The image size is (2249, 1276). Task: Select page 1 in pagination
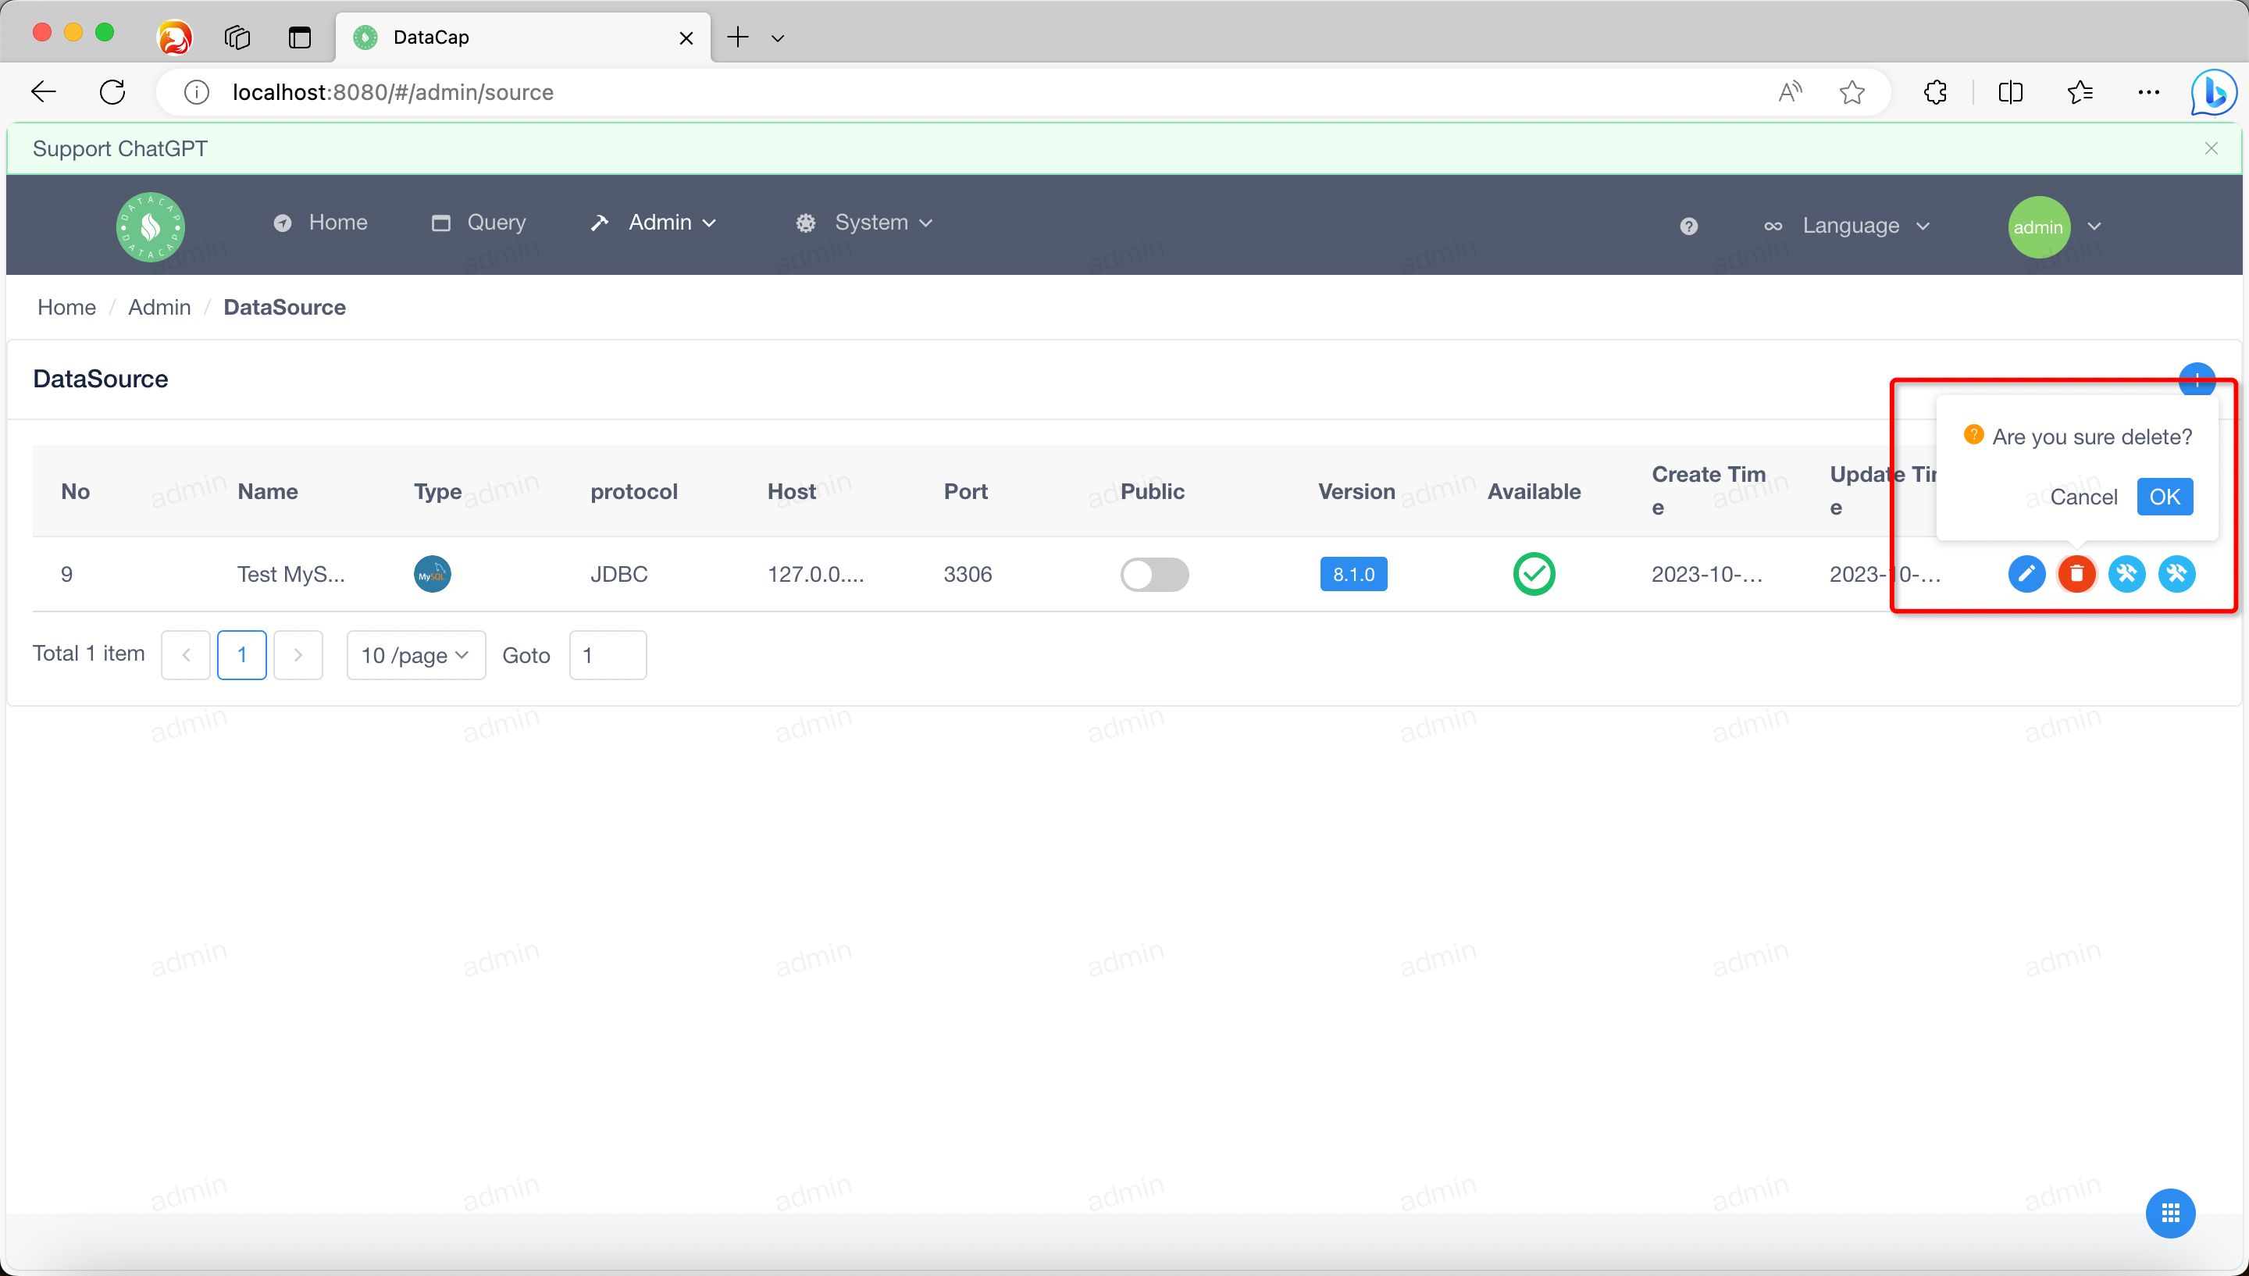click(x=242, y=654)
